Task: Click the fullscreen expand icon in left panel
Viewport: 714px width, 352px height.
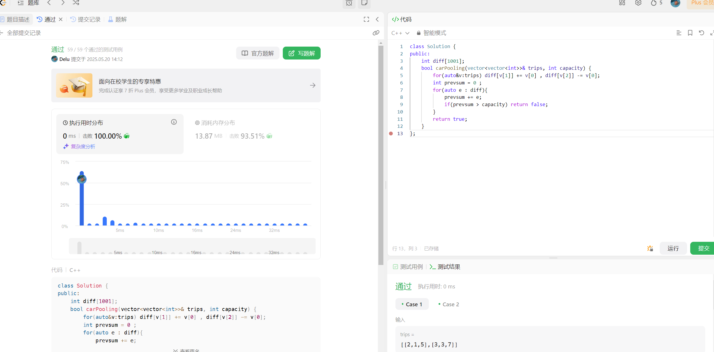Action: (x=366, y=19)
